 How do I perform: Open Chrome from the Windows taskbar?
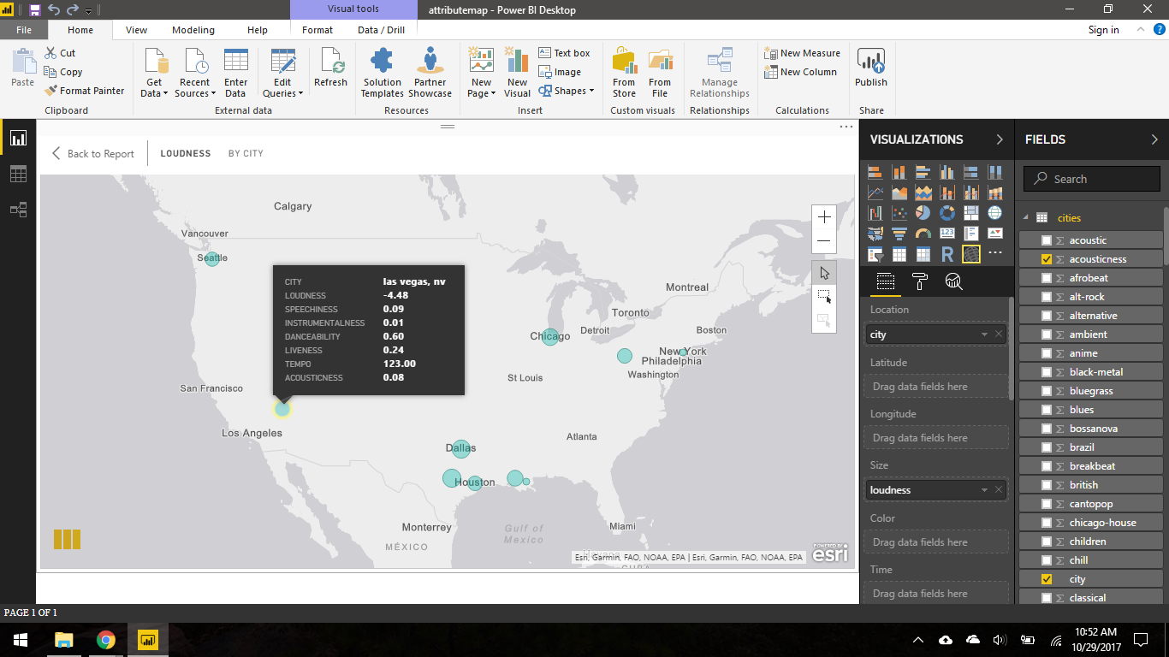(x=105, y=640)
